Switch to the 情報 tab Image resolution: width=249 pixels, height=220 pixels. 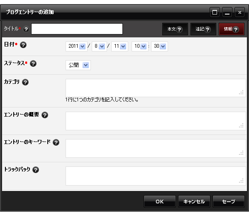[232, 29]
